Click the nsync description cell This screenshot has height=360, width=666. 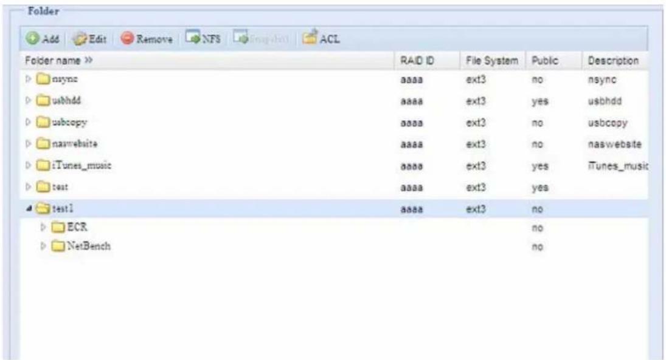[602, 80]
